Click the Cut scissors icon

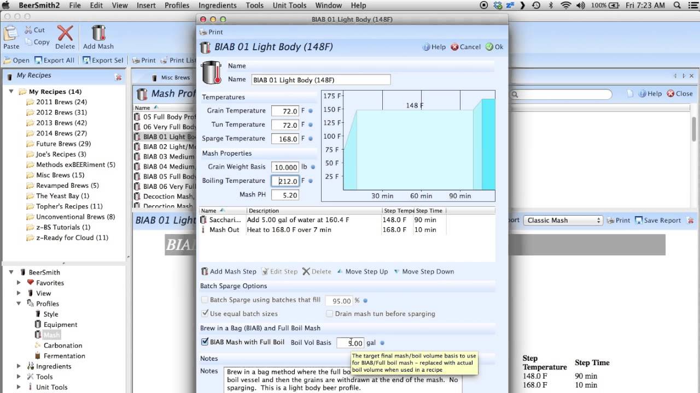[28, 30]
